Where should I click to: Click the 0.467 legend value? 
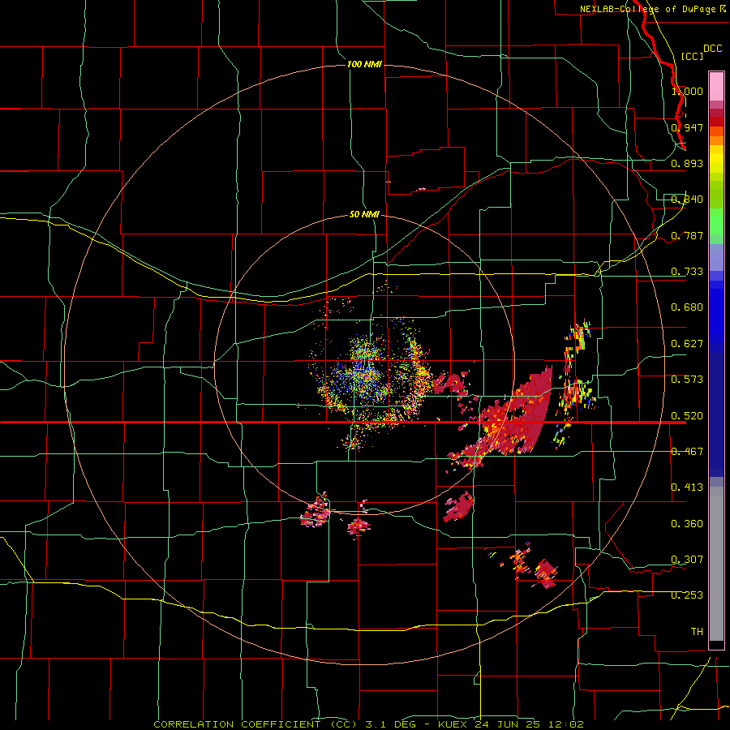[687, 452]
